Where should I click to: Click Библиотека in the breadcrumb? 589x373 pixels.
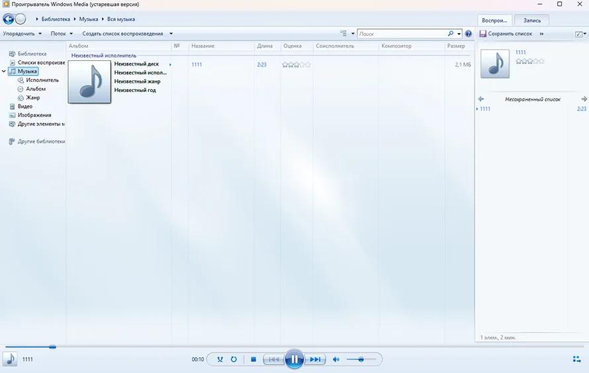(x=56, y=19)
